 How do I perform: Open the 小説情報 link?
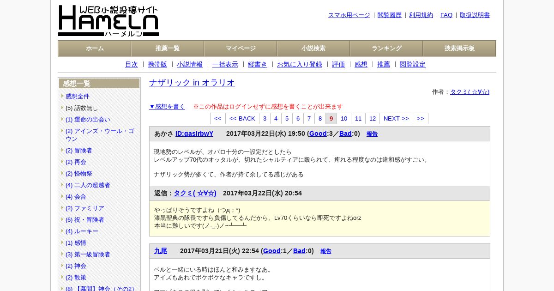pos(190,65)
